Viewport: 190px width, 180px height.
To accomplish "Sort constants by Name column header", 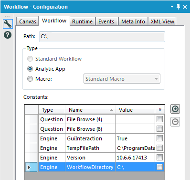I will pyautogui.click(x=90, y=110).
